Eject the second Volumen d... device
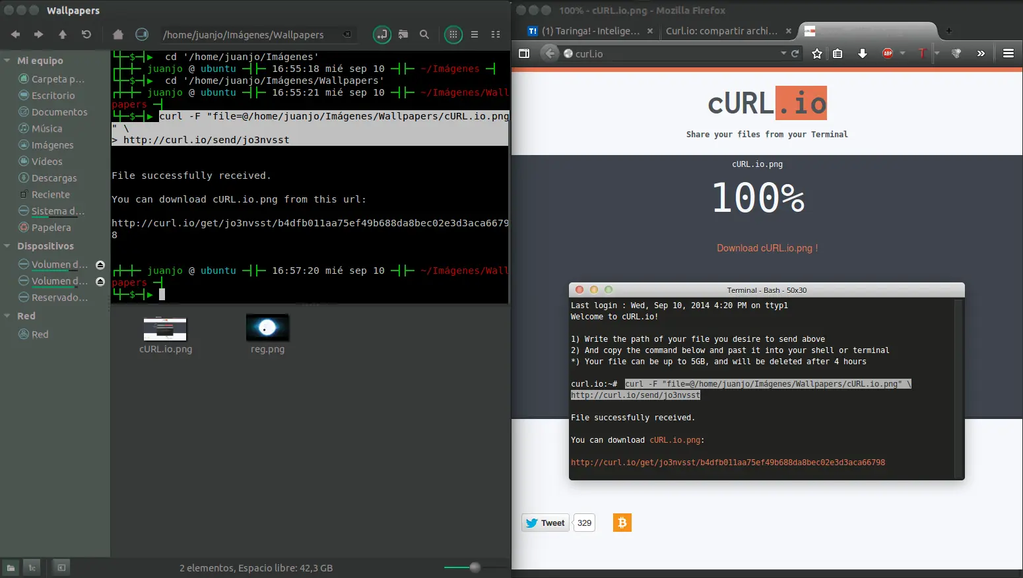Viewport: 1023px width, 578px height. 100,281
